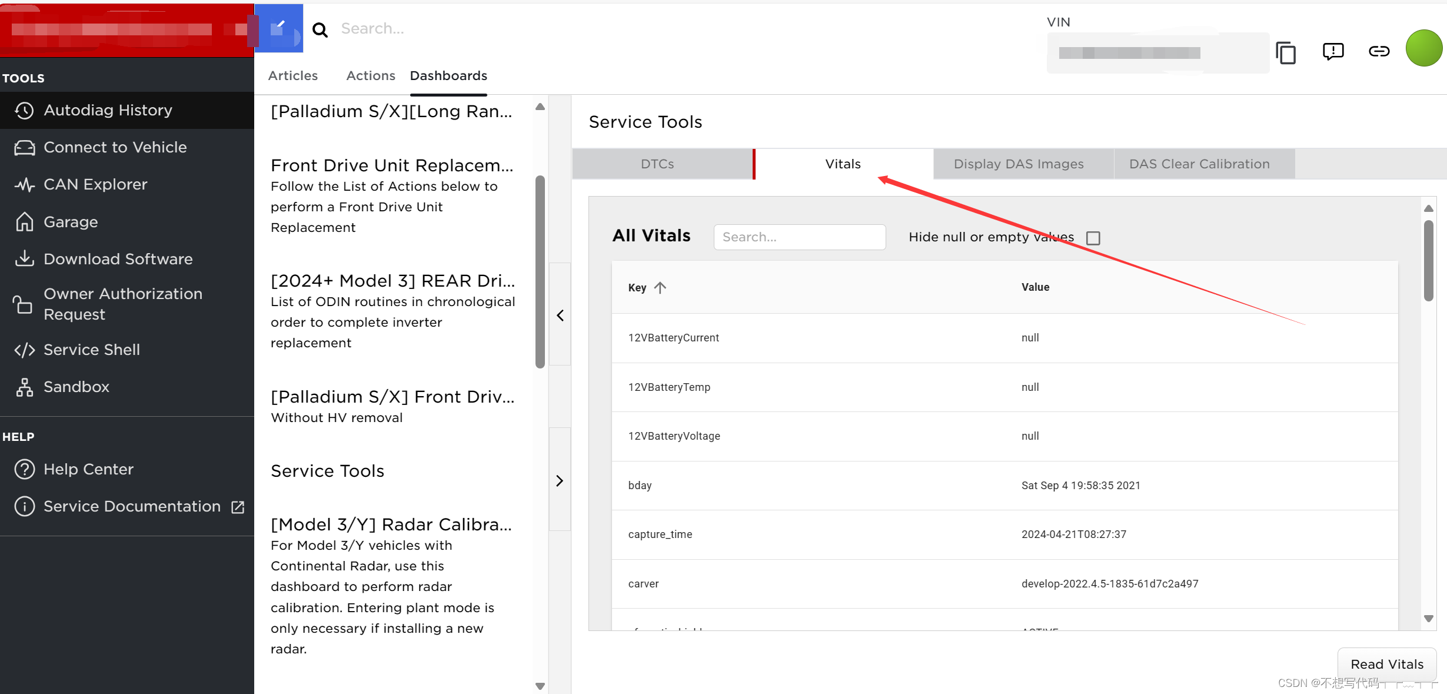Open the CAN Explorer tool

(95, 184)
